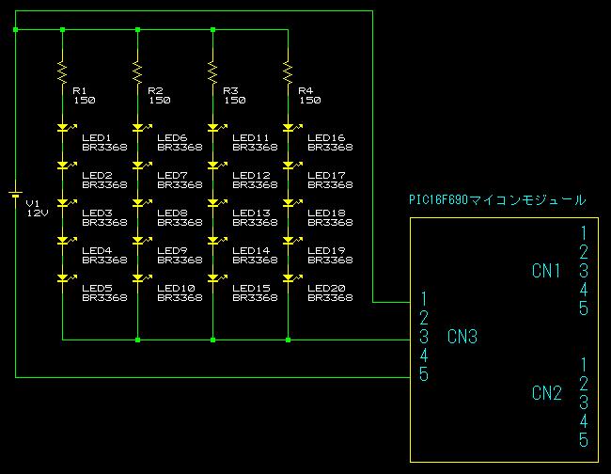Viewport: 611px width, 474px height.
Task: Select the LED14 diode symbol
Action: click(x=216, y=241)
